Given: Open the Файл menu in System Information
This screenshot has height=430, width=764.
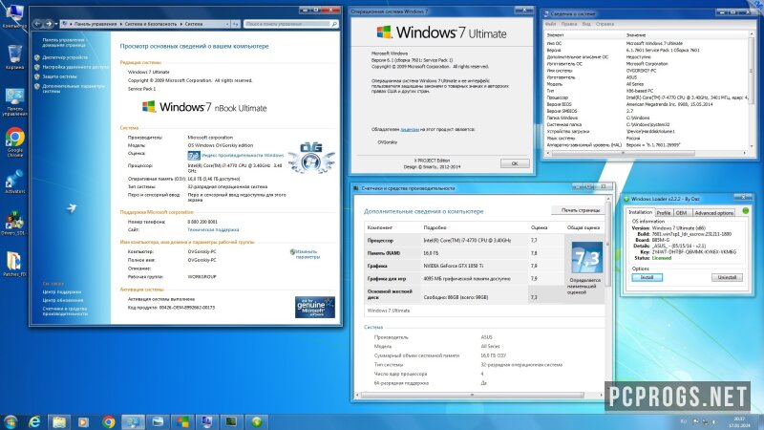Looking at the screenshot, I should click(551, 24).
